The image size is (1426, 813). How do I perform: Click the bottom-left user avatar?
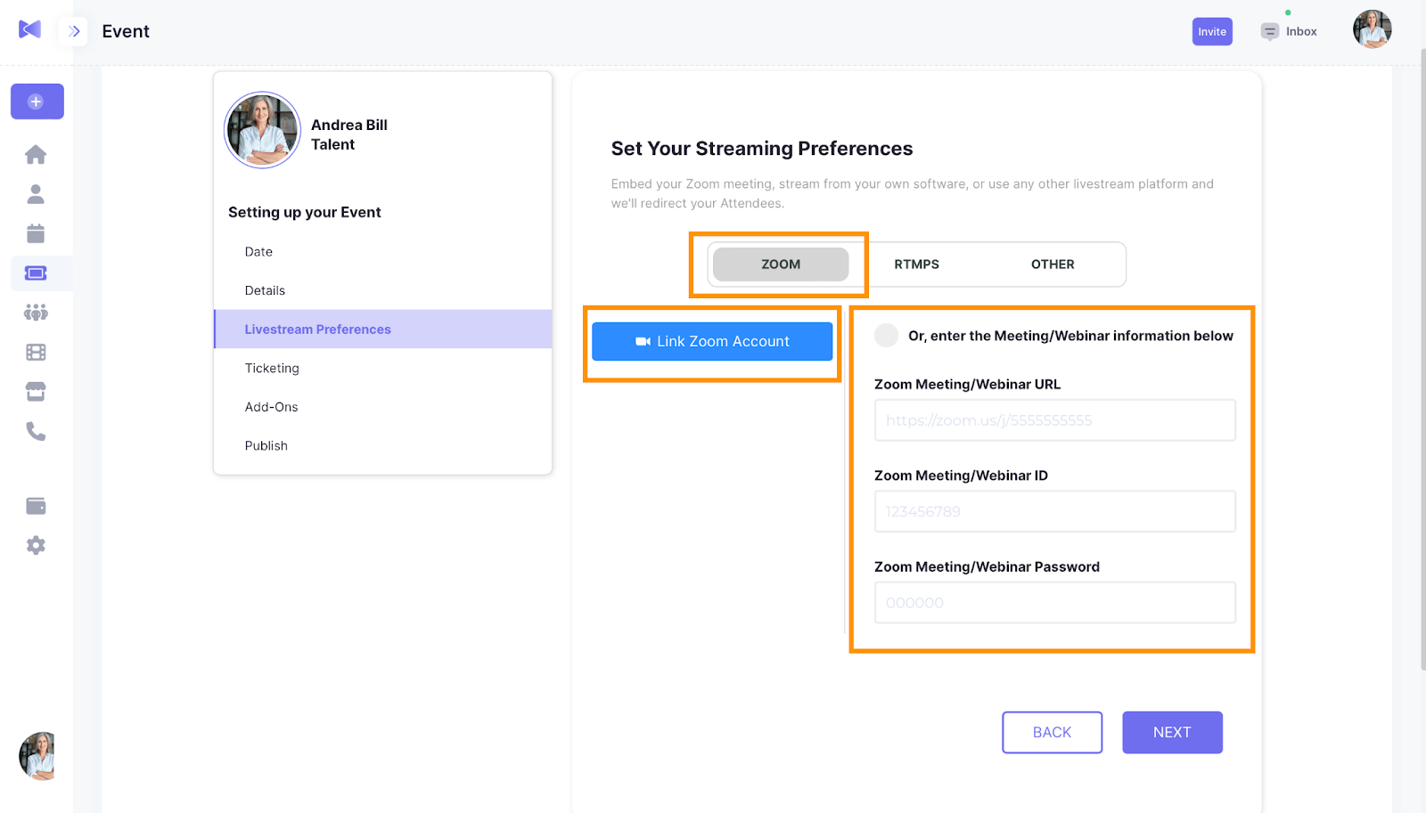[37, 756]
